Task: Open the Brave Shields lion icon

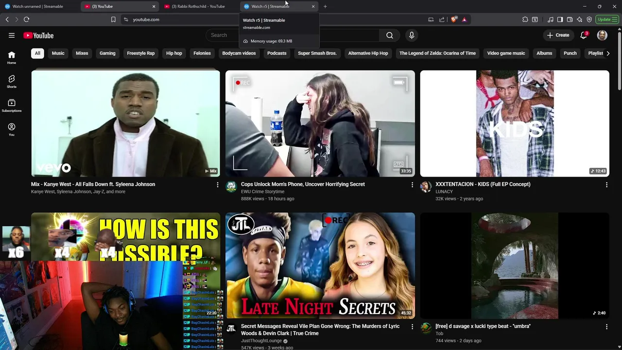Action: click(454, 19)
